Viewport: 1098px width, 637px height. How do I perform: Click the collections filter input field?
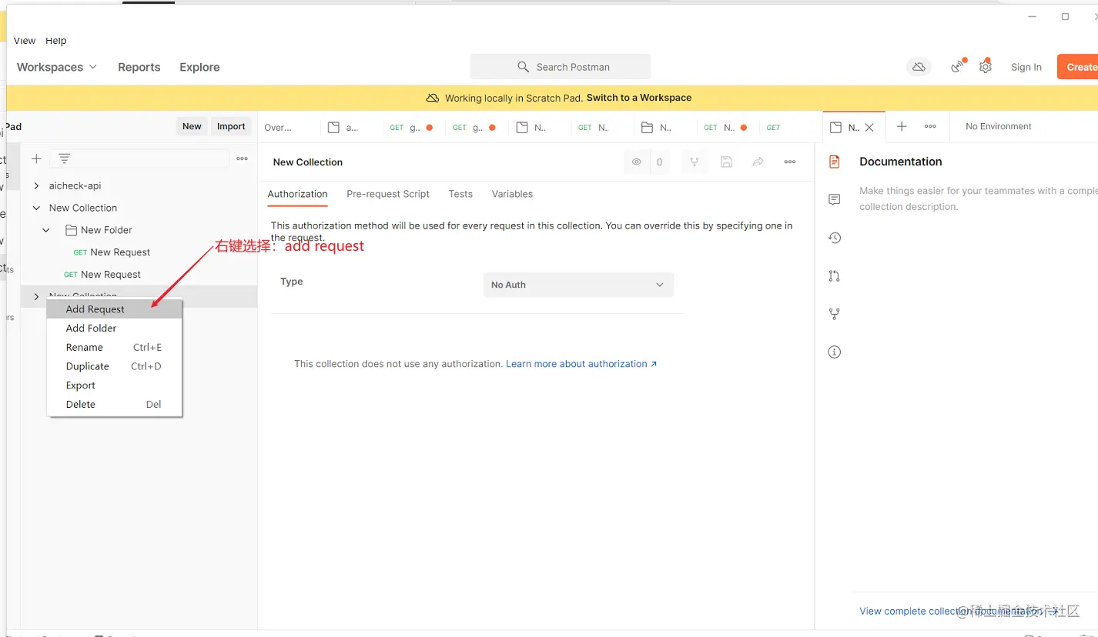coord(139,158)
